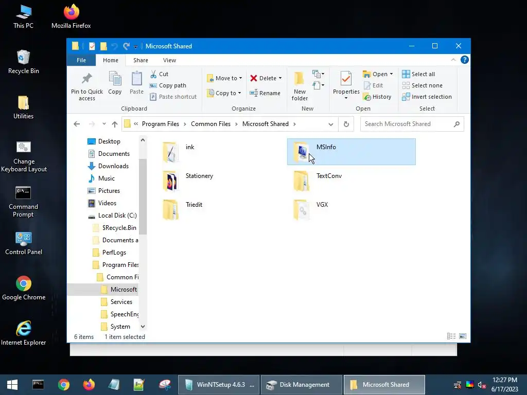This screenshot has width=527, height=395.
Task: Click the Copy ribbon icon
Action: click(x=115, y=79)
